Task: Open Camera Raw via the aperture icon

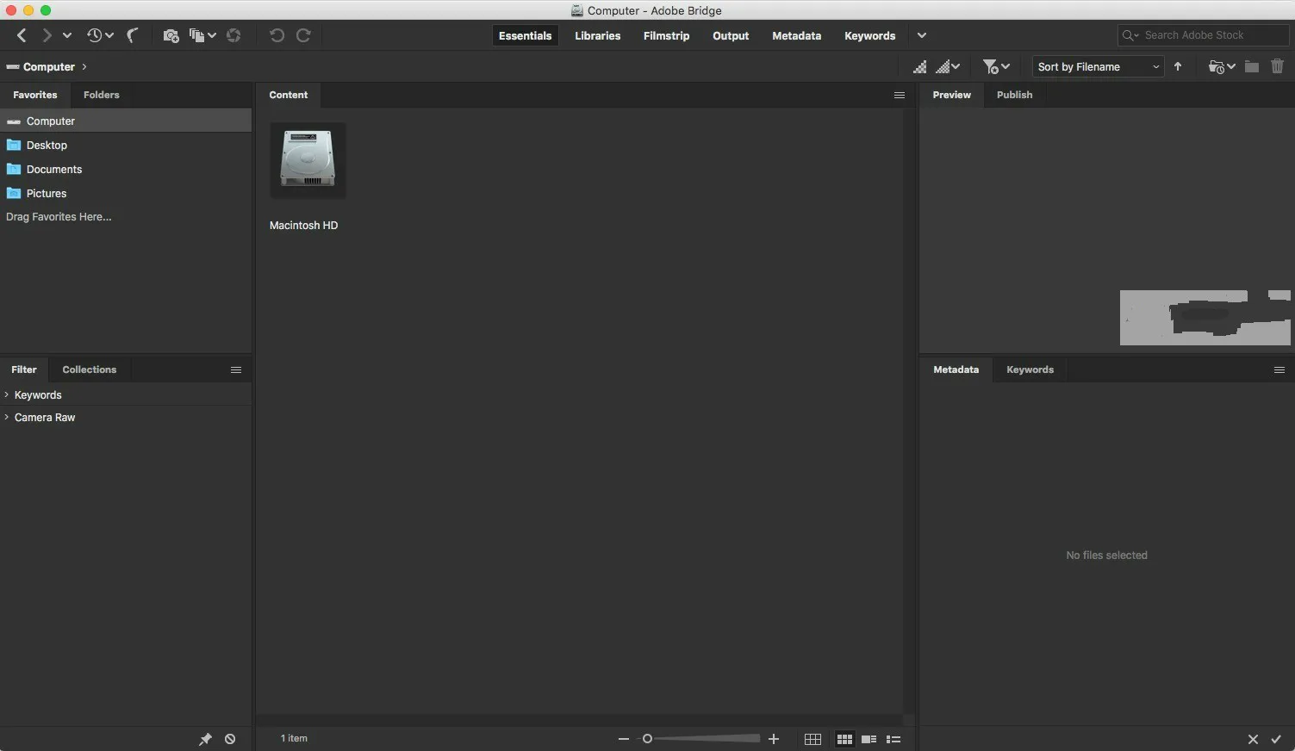Action: (233, 35)
